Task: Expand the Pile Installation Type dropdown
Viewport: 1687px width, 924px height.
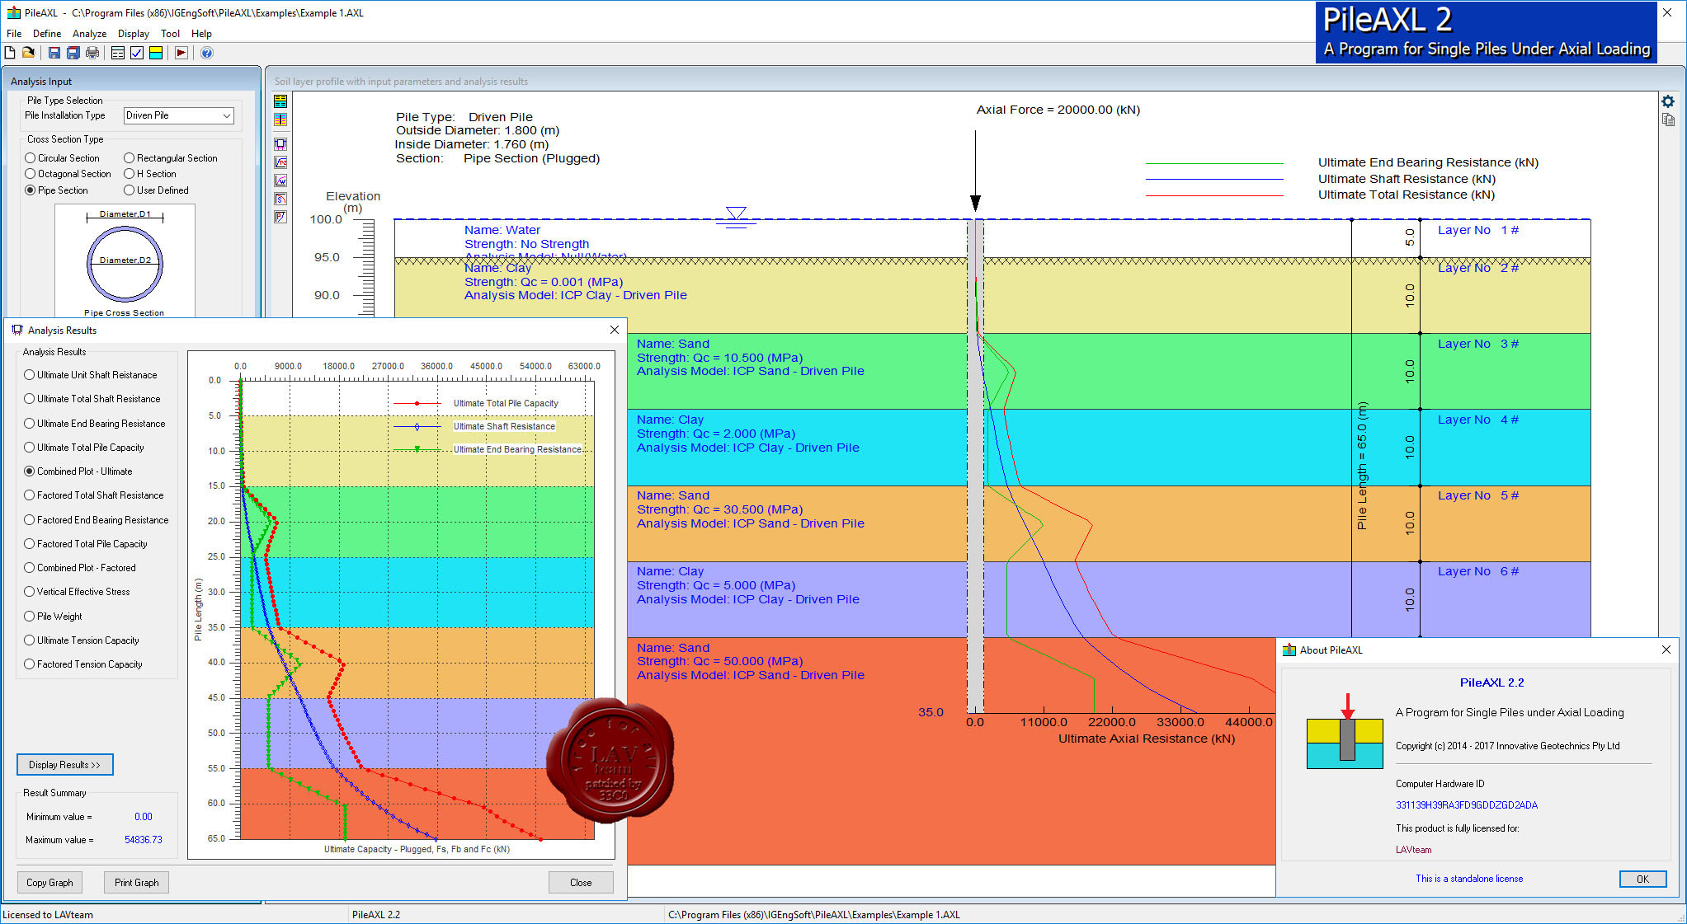Action: [x=226, y=116]
